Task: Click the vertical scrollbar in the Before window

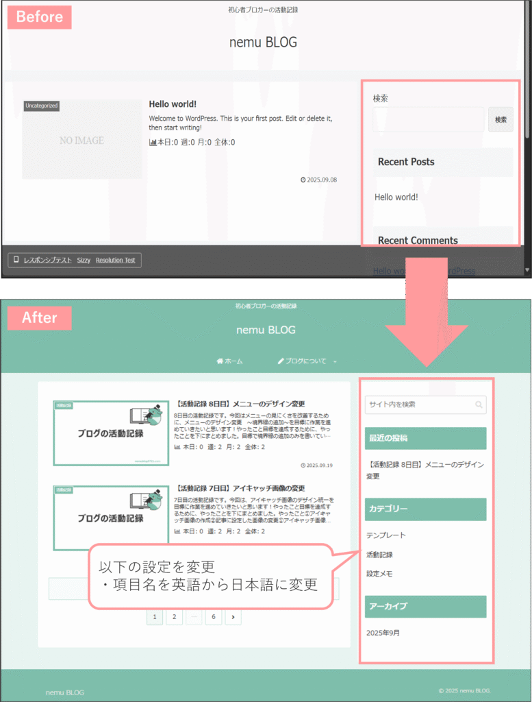Action: 527,69
